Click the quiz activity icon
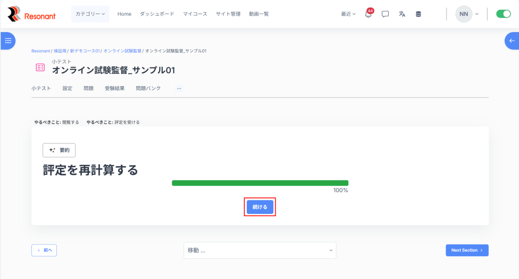This screenshot has width=519, height=279. (x=40, y=67)
